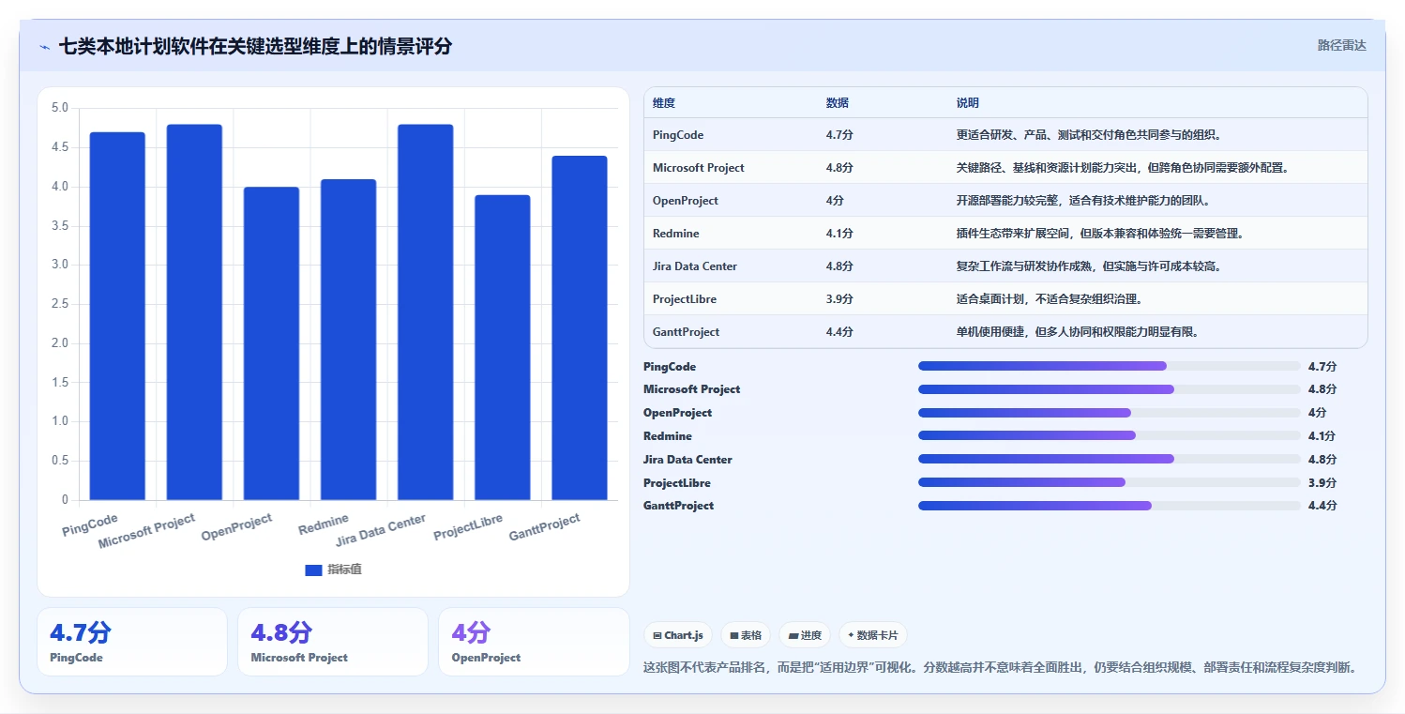Viewport: 1405px width, 714px height.
Task: Click the 4.1分 score in the Redmine table row
Action: [839, 234]
